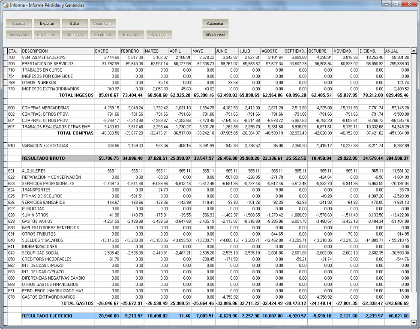Select the MAYO column header
Image resolution: width=420 pixels, height=329 pixels.
[x=204, y=51]
